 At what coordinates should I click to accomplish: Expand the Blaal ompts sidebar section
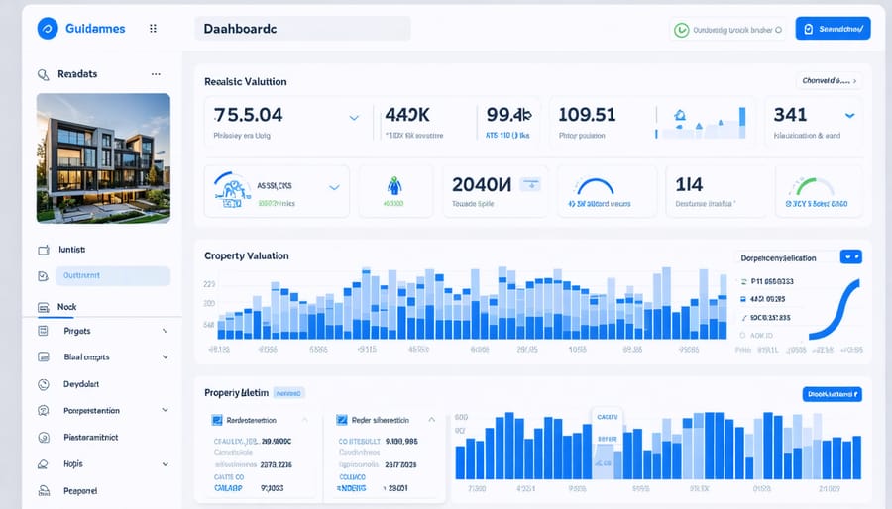164,357
